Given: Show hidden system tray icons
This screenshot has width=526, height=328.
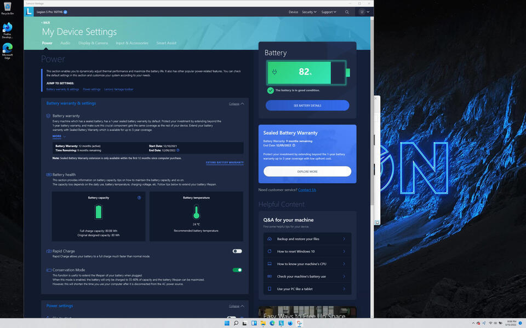Looking at the screenshot, I should 473,323.
